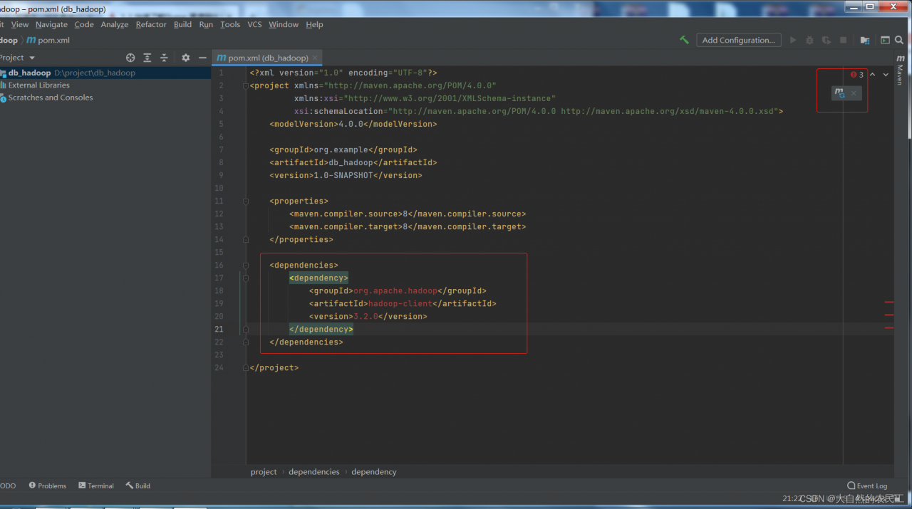Collapse all items in Project panel

pyautogui.click(x=164, y=58)
